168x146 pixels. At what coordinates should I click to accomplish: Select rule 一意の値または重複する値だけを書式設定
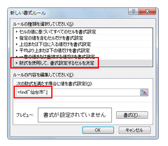pyautogui.click(x=83, y=56)
